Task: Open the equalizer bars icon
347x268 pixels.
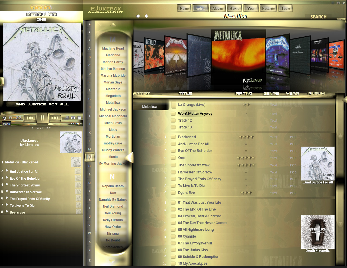Action: coord(66,118)
